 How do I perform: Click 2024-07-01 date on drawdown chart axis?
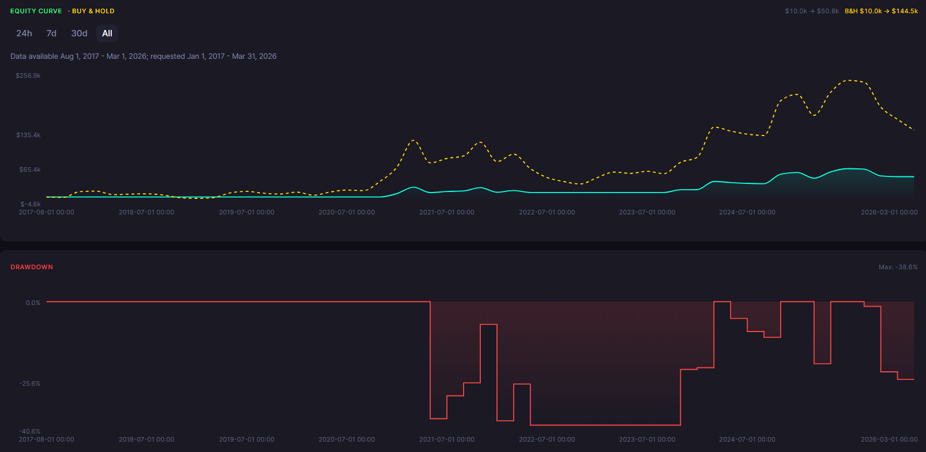747,439
